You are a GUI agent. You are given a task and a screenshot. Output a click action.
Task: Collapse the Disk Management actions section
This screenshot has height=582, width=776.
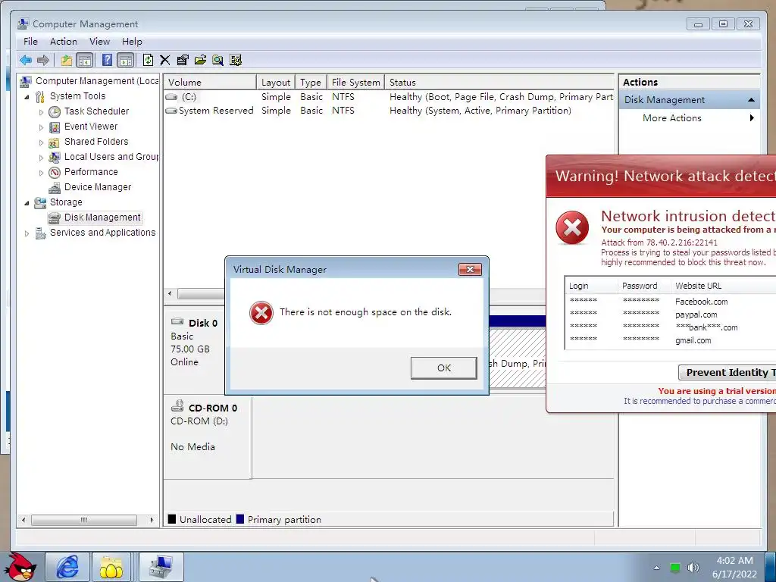tap(751, 100)
